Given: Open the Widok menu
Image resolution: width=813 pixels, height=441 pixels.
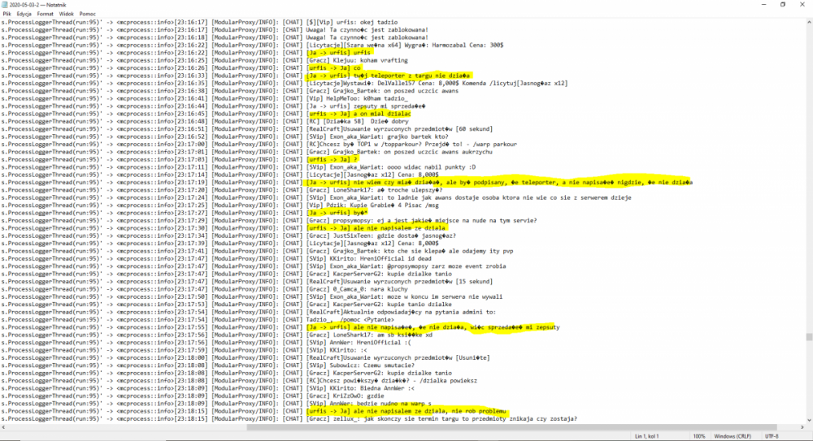Looking at the screenshot, I should pos(66,14).
